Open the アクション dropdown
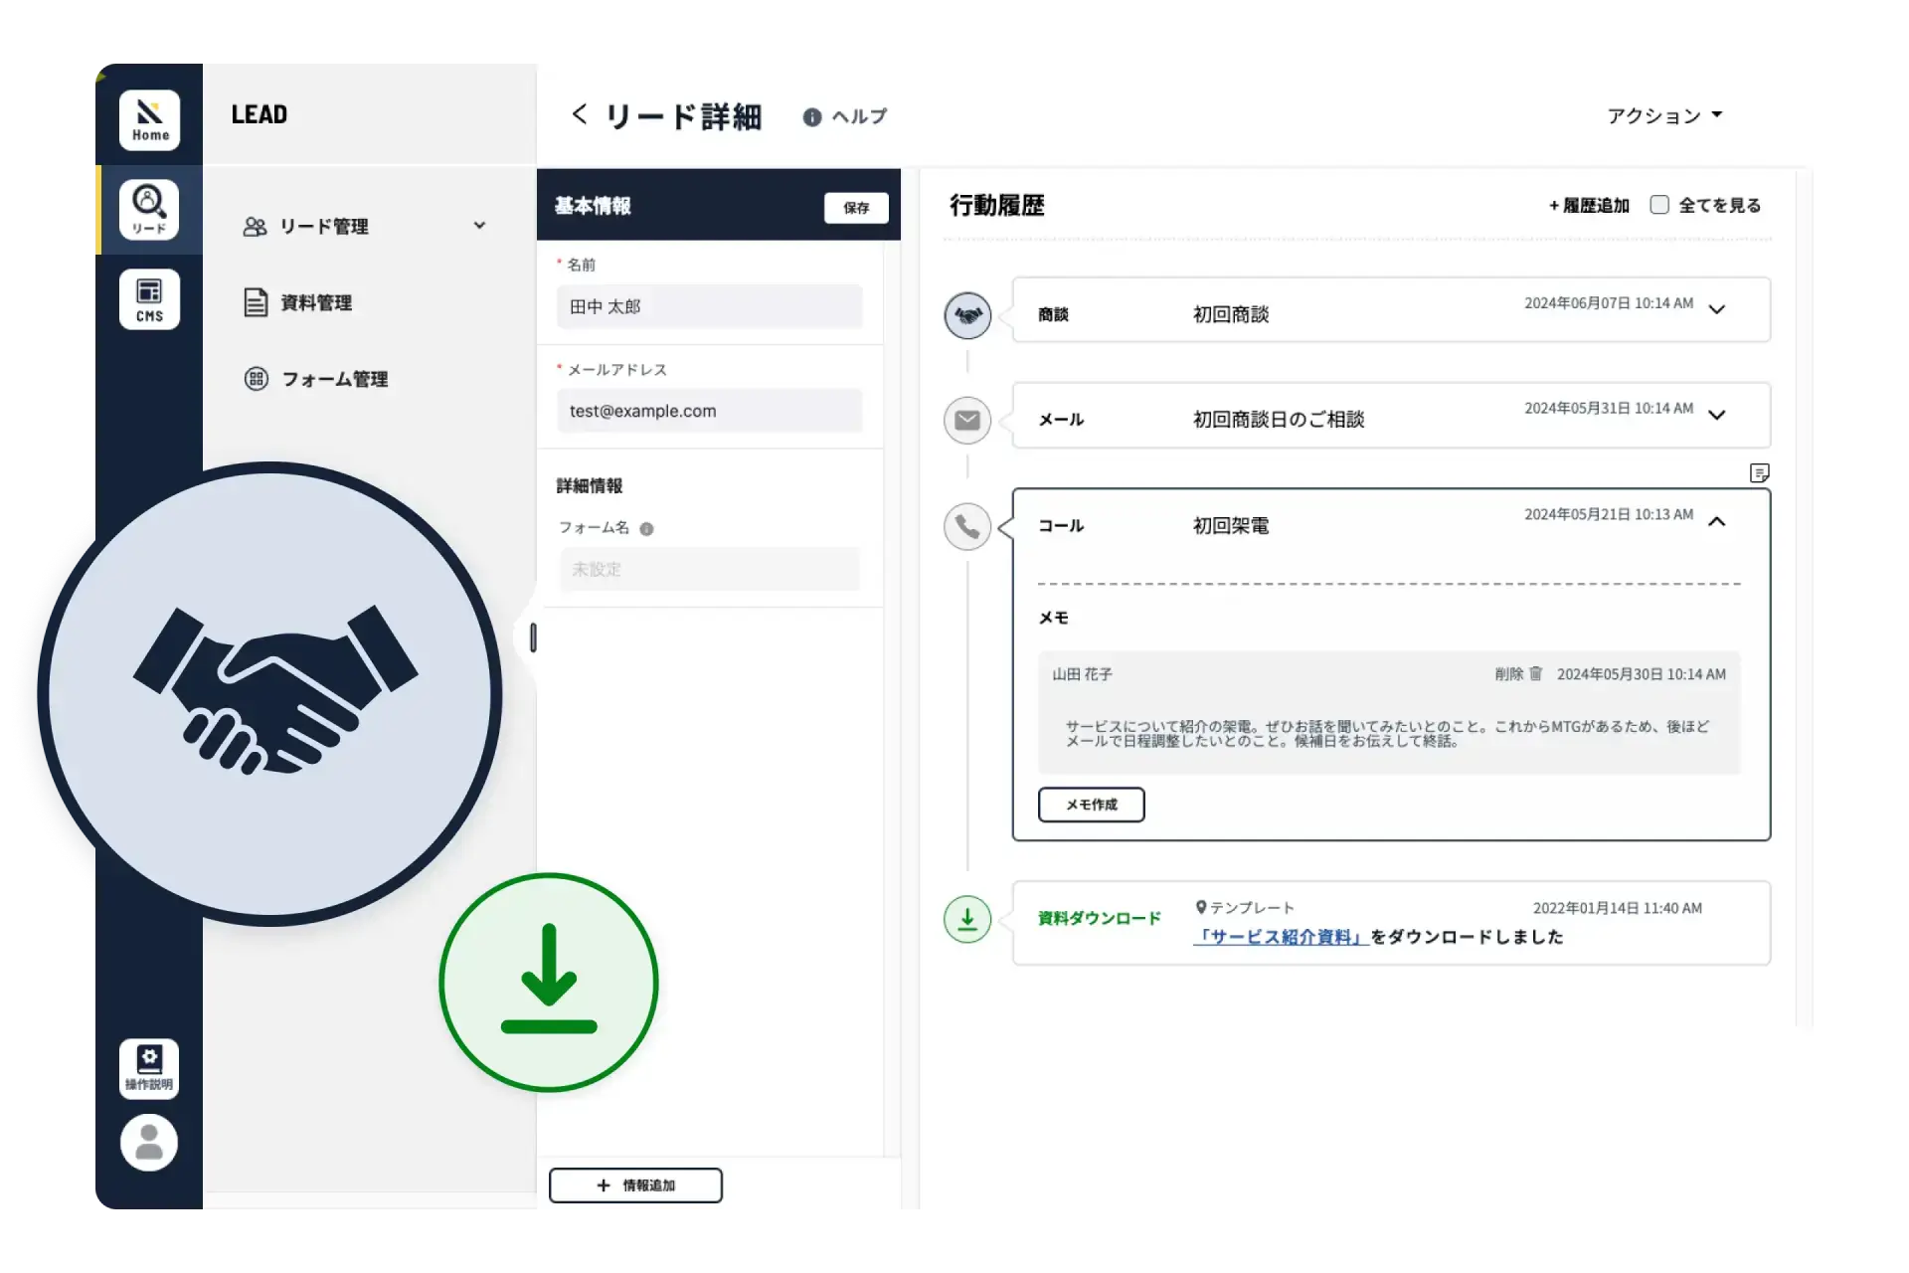This screenshot has height=1273, width=1909. (x=1665, y=116)
